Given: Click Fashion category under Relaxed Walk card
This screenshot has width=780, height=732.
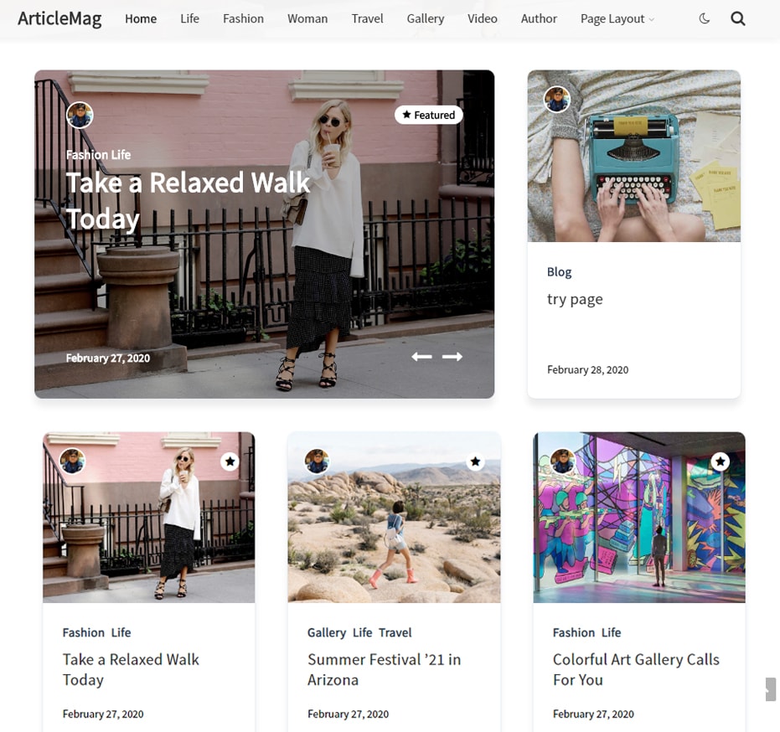Looking at the screenshot, I should tap(84, 632).
